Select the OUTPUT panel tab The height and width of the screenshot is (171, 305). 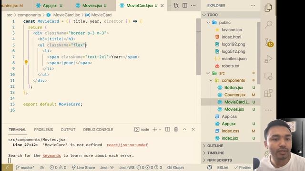tap(68, 130)
